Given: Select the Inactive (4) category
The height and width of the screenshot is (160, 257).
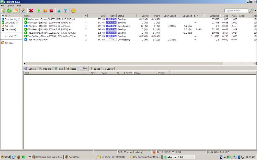Looking at the screenshot, I should [9, 29].
